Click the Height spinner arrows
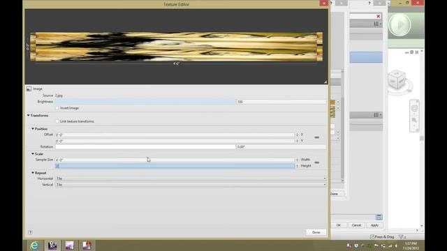Viewport: 447px width, 251px height. (297, 166)
